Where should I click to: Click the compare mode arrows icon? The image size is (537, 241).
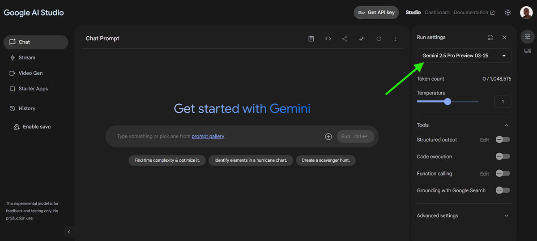[362, 39]
